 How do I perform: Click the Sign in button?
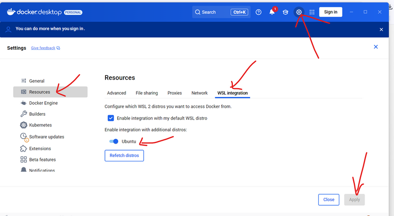pyautogui.click(x=330, y=12)
